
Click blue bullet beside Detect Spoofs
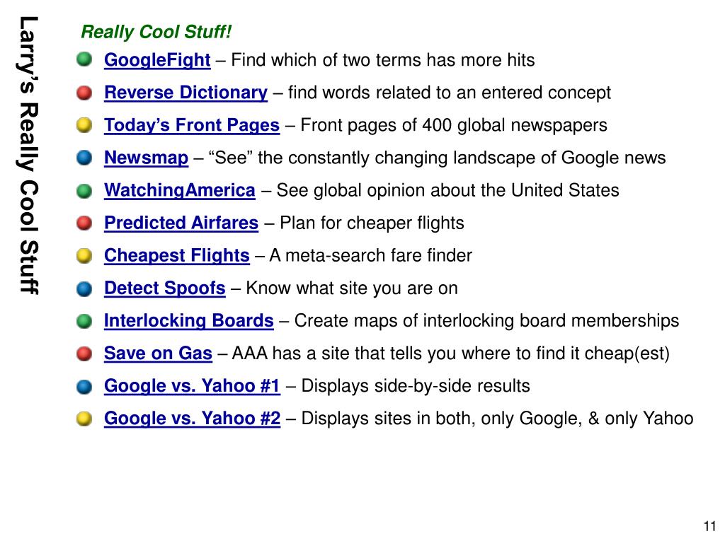[84, 288]
